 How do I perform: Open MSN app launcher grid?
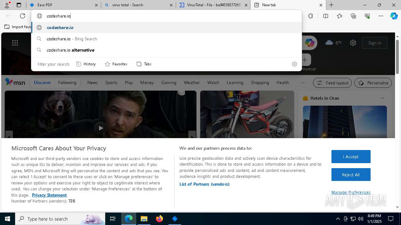coord(15,43)
